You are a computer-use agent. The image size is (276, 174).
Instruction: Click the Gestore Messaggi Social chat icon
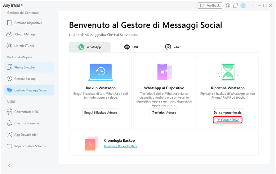(x=9, y=90)
